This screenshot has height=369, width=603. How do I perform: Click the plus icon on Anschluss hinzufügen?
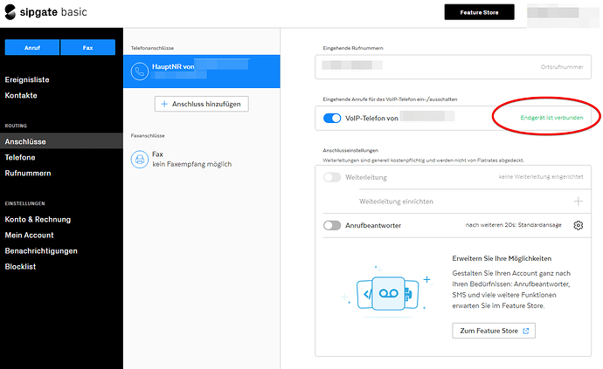164,104
